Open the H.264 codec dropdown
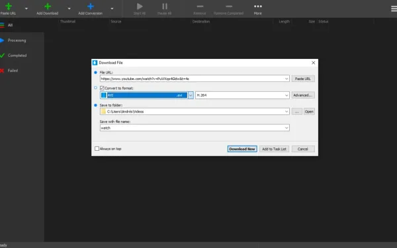Screen dimensions: 397x248 coord(287,95)
